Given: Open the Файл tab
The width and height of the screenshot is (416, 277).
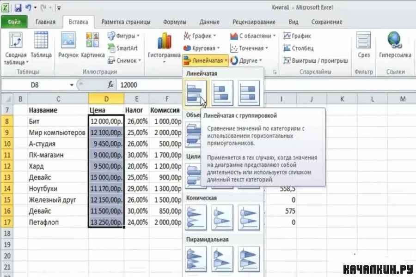Looking at the screenshot, I should click(14, 22).
